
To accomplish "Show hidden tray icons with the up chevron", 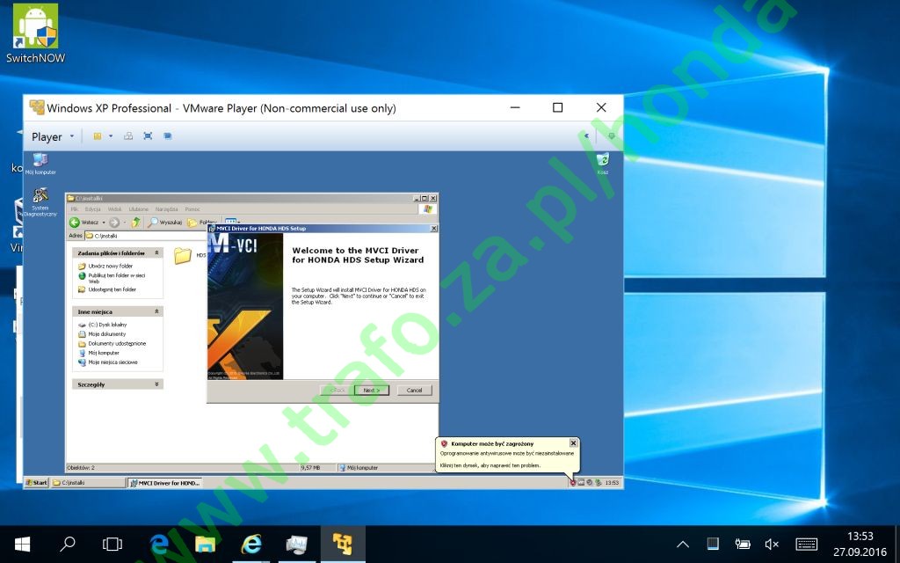I will coord(683,544).
